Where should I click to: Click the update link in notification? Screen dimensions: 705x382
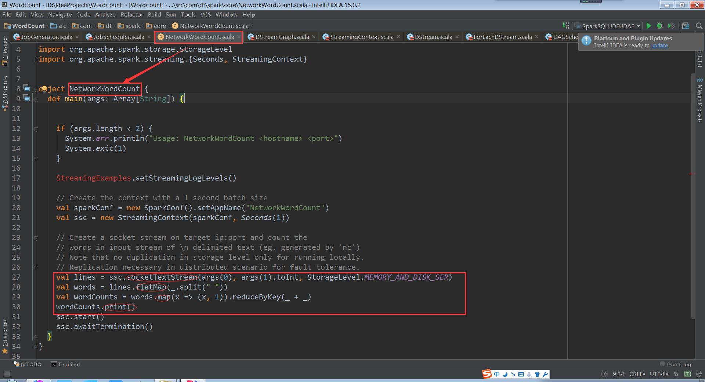(659, 46)
